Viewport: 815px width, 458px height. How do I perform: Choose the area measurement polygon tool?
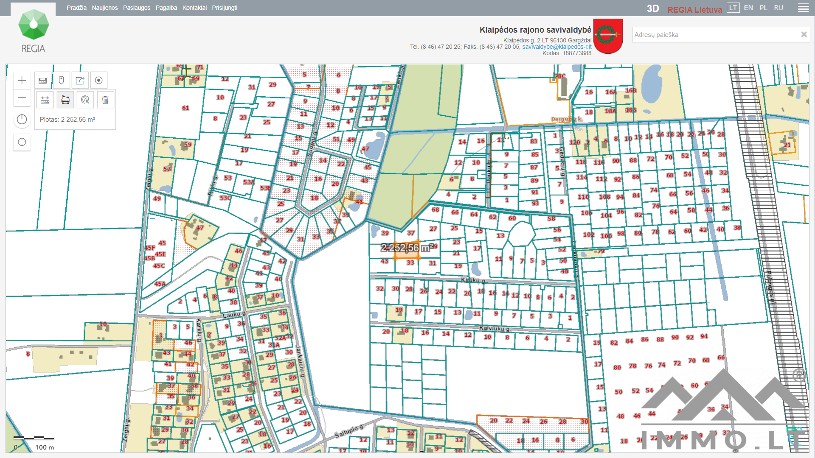pyautogui.click(x=65, y=100)
